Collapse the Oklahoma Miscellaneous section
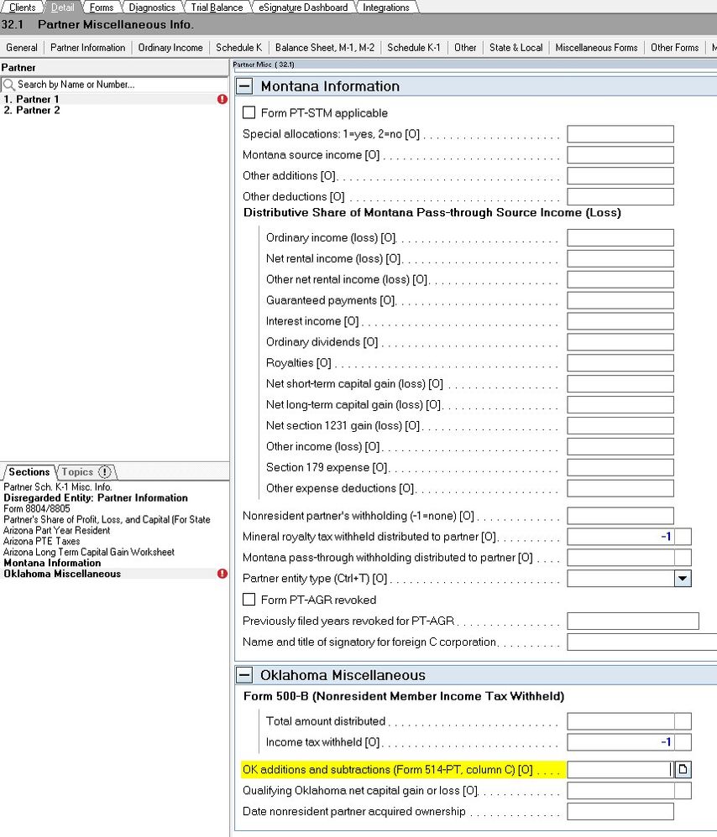This screenshot has width=717, height=837. (x=243, y=674)
